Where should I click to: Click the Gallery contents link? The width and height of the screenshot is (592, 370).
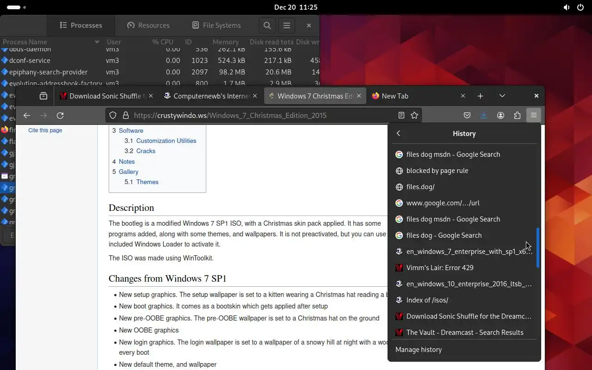click(x=129, y=172)
